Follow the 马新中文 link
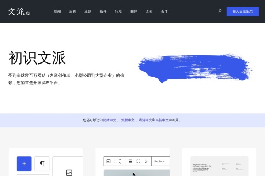The image size is (265, 176). (x=162, y=120)
